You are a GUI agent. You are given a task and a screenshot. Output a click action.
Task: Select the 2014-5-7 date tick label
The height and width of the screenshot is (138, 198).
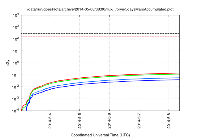(x=139, y=121)
